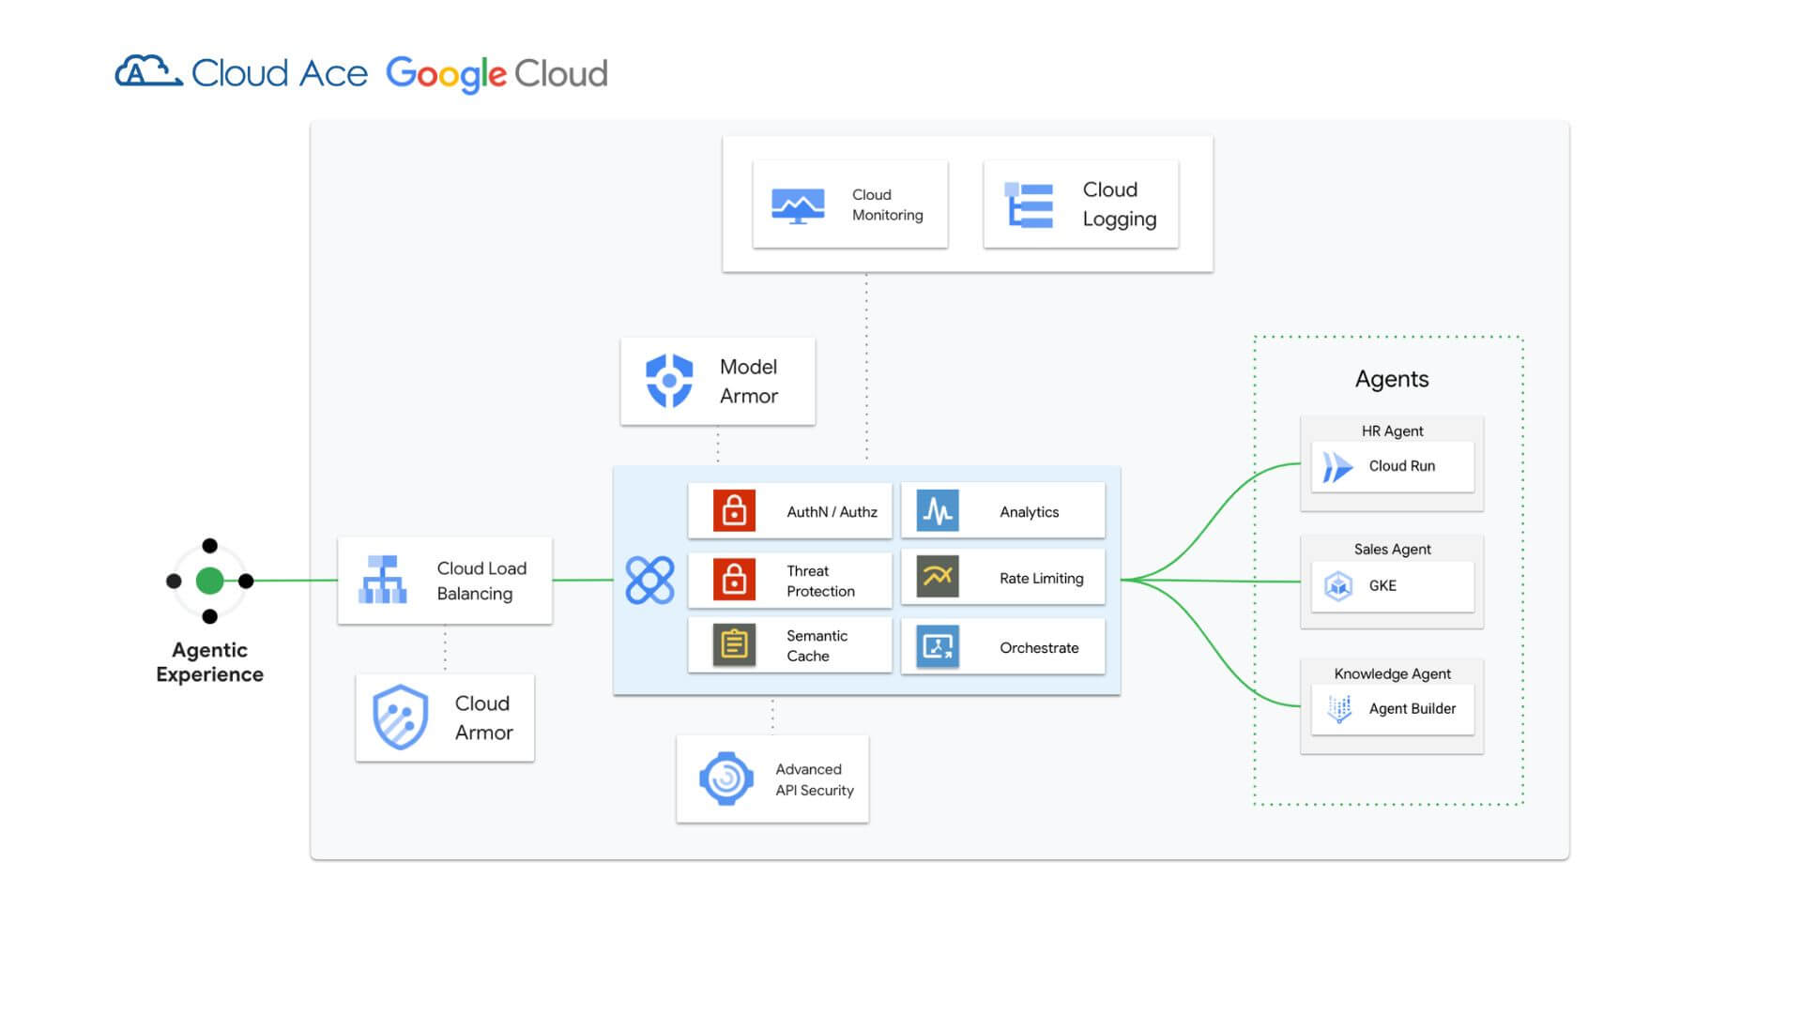Screen dimensions: 1802x1013
Task: Click the Cloud Load Balancing icon
Action: tap(383, 580)
